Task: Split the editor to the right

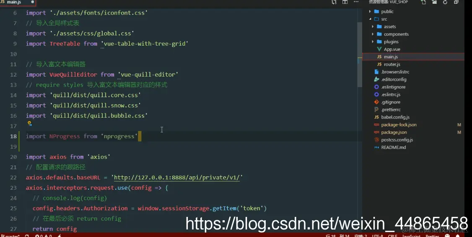Action: pyautogui.click(x=345, y=2)
